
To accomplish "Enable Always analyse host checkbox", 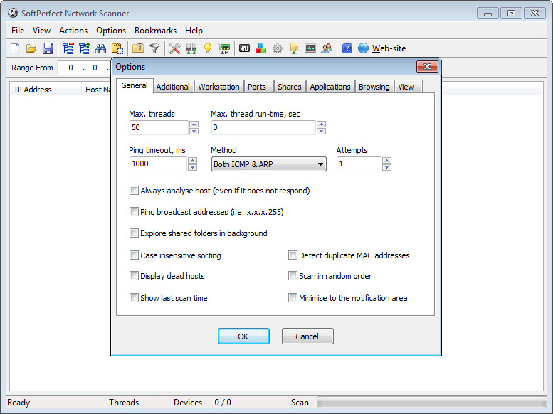I will tap(134, 191).
